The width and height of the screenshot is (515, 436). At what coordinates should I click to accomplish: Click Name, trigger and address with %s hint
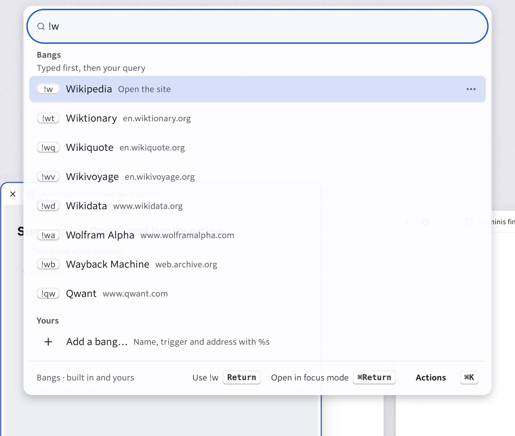click(x=202, y=342)
